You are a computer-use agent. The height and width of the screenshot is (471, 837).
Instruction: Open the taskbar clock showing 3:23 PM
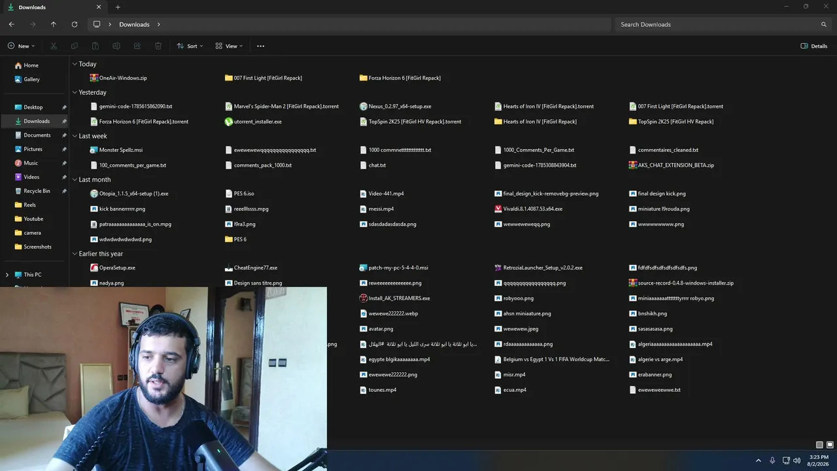(x=819, y=461)
